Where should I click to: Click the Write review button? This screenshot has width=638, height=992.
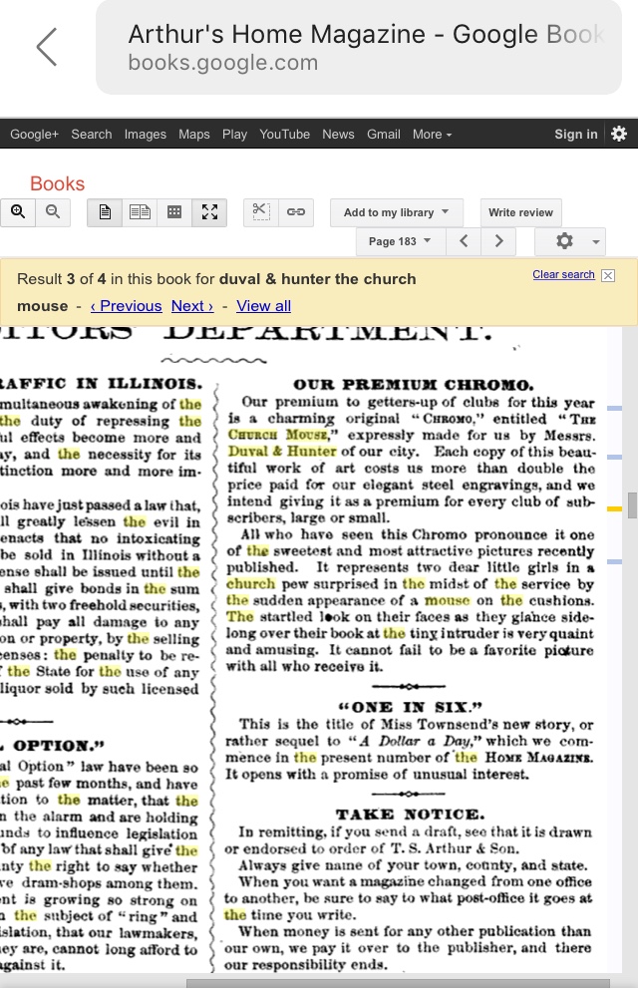[520, 212]
